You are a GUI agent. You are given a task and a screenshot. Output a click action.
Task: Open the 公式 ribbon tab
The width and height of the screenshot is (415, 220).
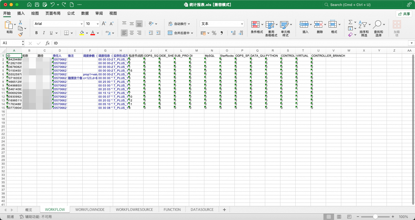coord(71,13)
